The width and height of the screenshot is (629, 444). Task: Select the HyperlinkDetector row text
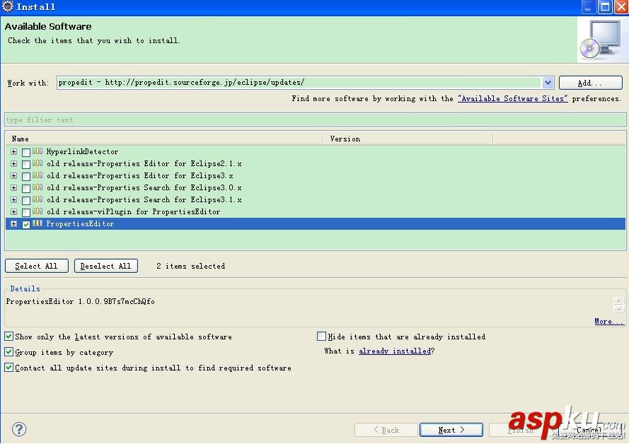[82, 151]
